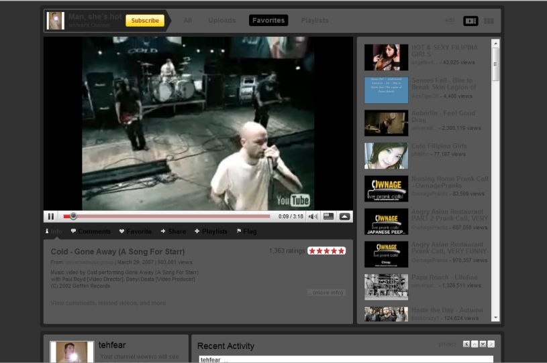This screenshot has width=547, height=363.
Task: Click the channel avatar in header
Action: 56,21
